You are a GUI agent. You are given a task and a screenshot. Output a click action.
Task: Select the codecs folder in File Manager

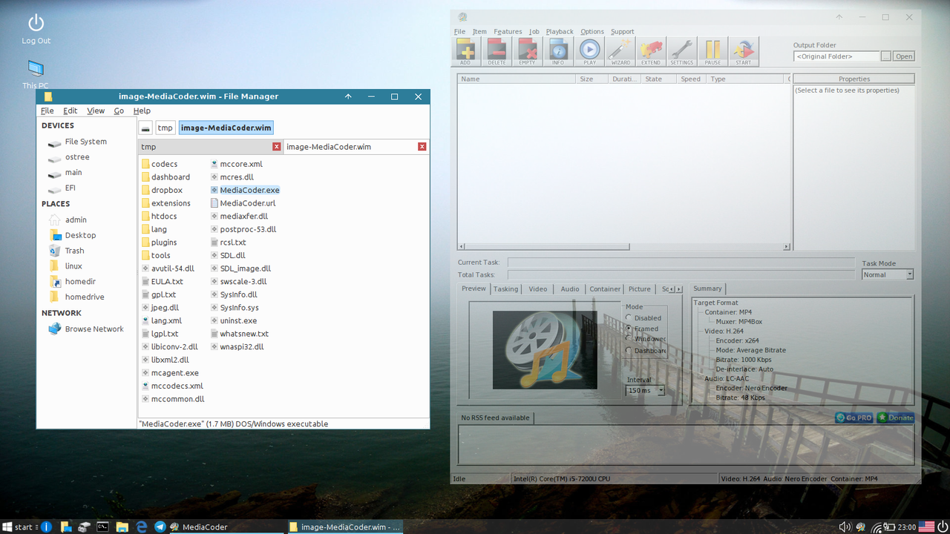pos(160,164)
